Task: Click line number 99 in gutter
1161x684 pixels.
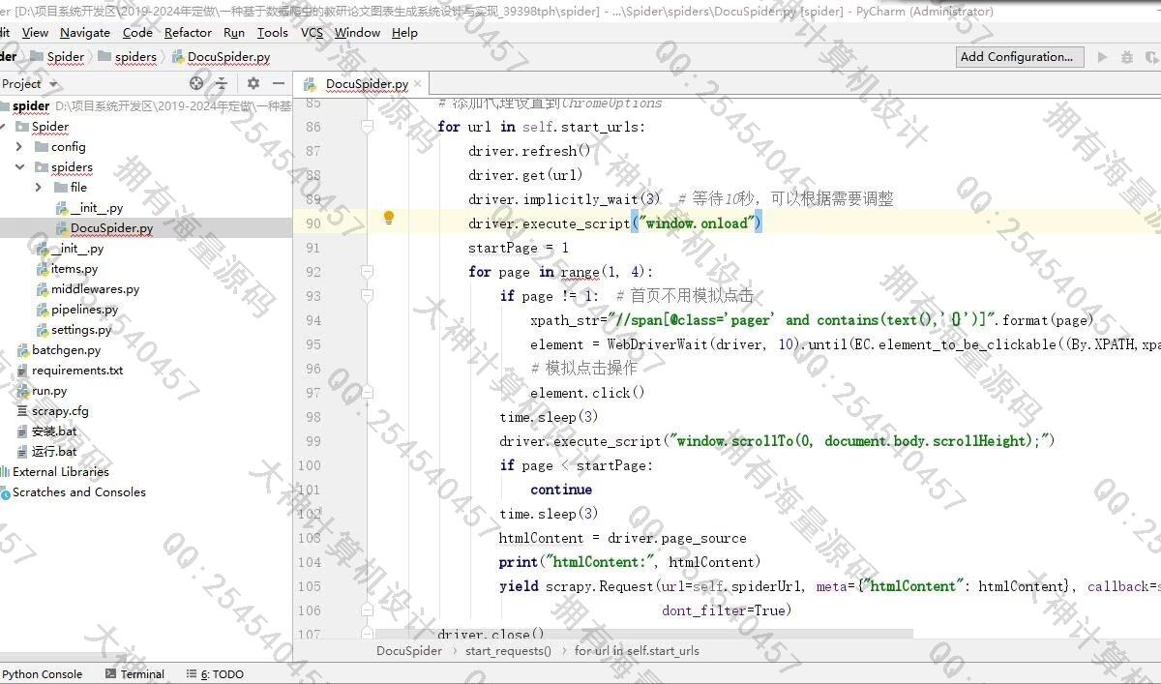Action: 312,441
